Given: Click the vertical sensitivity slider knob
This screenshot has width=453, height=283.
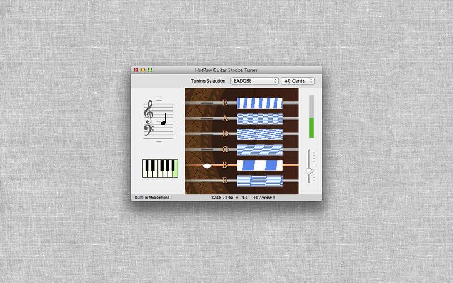Looking at the screenshot, I should click(310, 171).
